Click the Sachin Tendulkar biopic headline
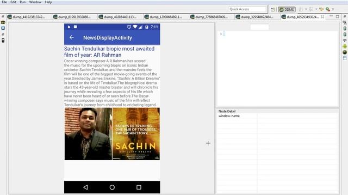 pos(109,52)
